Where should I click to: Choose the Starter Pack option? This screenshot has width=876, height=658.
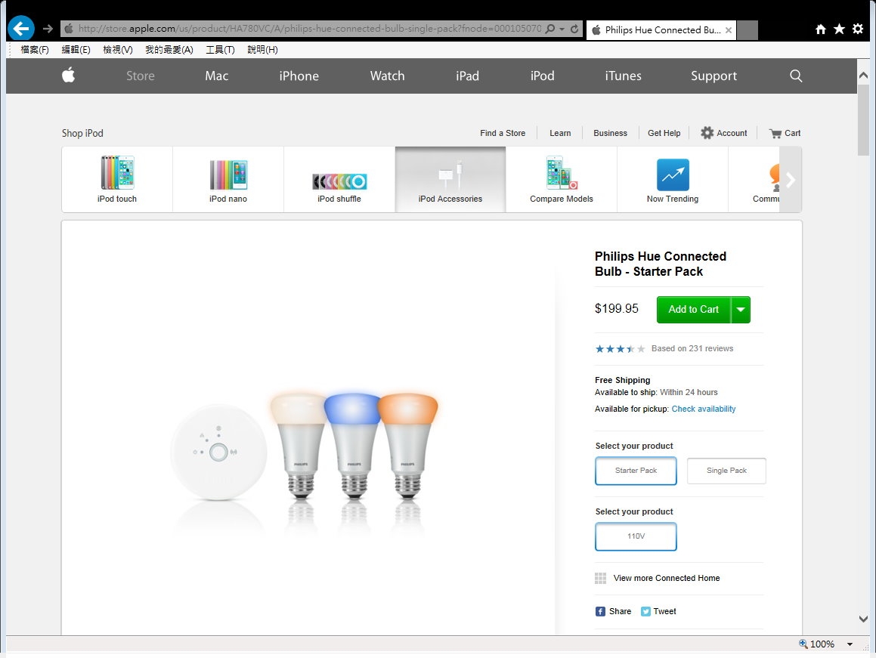[636, 471]
